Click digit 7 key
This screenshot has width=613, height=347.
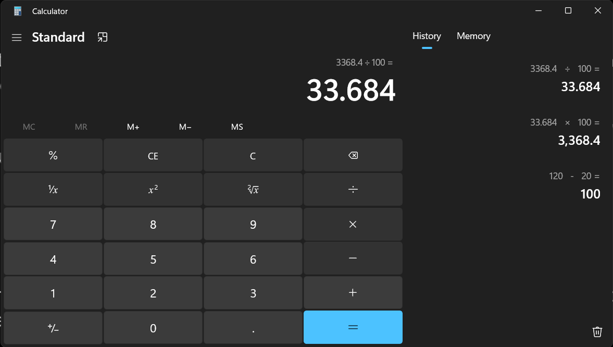coord(53,224)
